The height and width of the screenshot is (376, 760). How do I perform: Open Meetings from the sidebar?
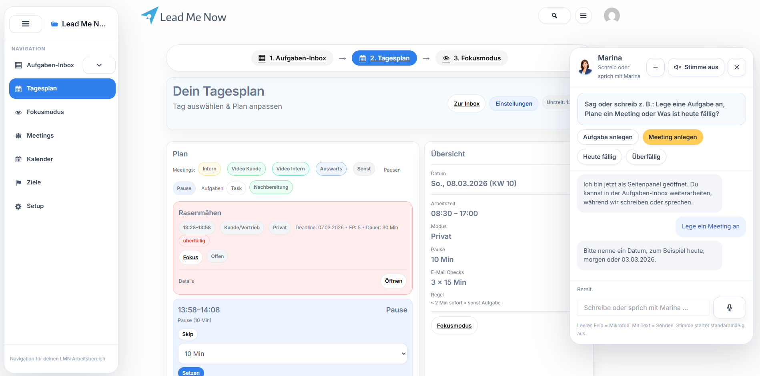pos(40,136)
